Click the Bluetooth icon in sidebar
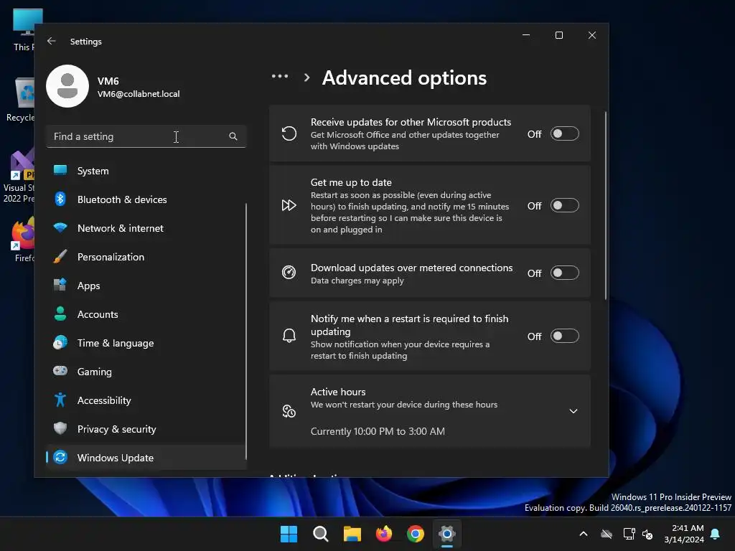This screenshot has width=735, height=551. point(60,199)
